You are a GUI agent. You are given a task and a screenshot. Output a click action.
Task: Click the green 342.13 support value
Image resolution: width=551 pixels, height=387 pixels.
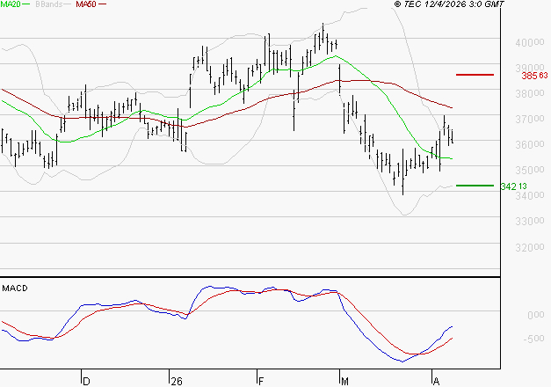[x=513, y=186]
